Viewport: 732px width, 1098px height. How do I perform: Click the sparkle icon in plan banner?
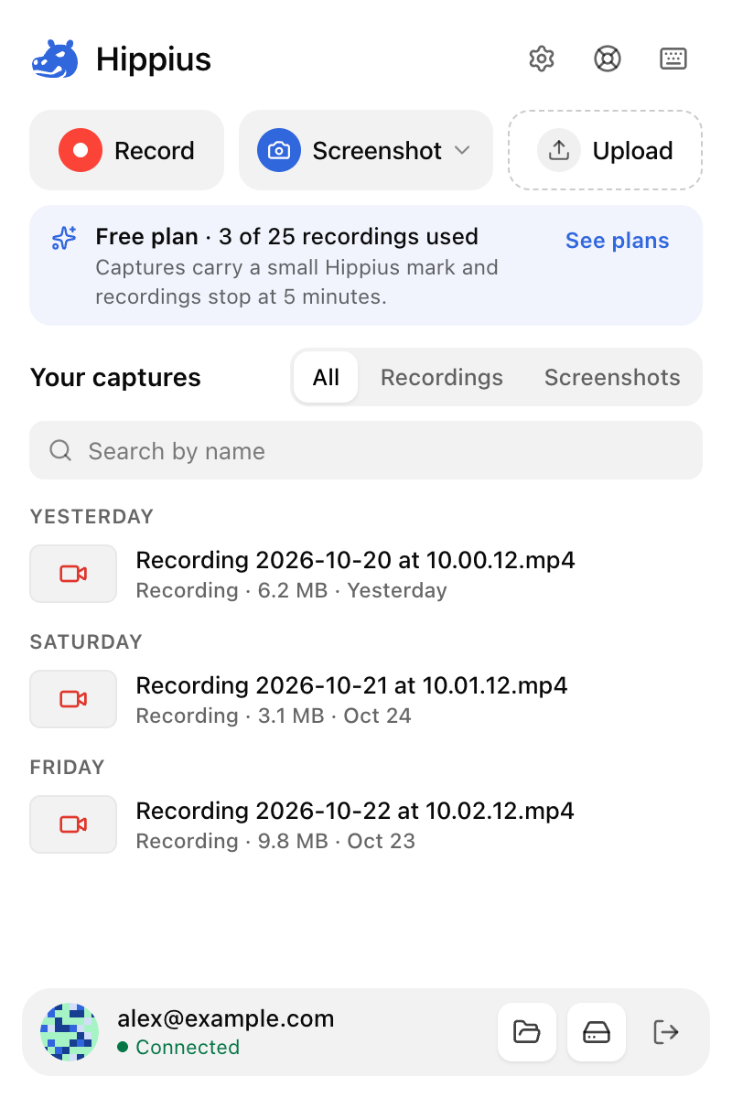pos(64,238)
